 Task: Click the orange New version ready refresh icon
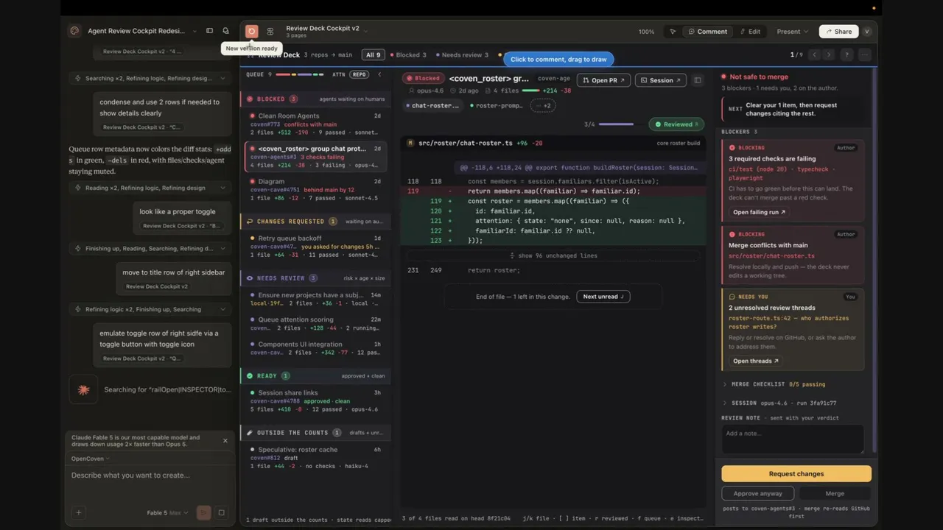pos(252,31)
